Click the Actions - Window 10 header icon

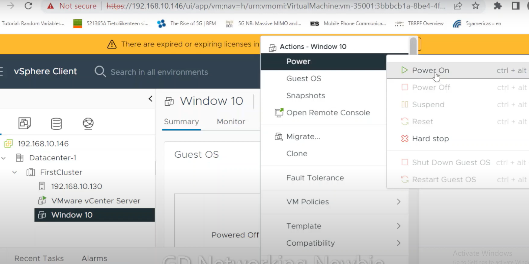pos(273,47)
